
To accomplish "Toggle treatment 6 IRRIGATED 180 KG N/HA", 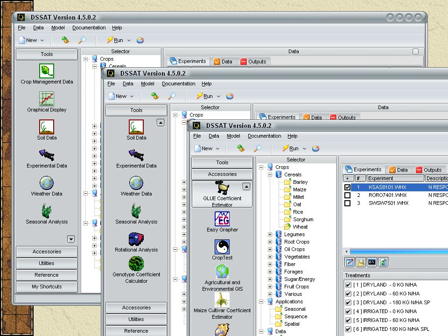I will [x=348, y=329].
